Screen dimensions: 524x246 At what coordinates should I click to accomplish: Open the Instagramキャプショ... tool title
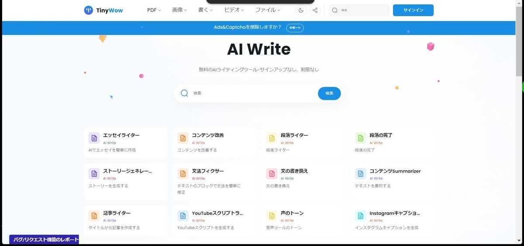click(x=395, y=213)
